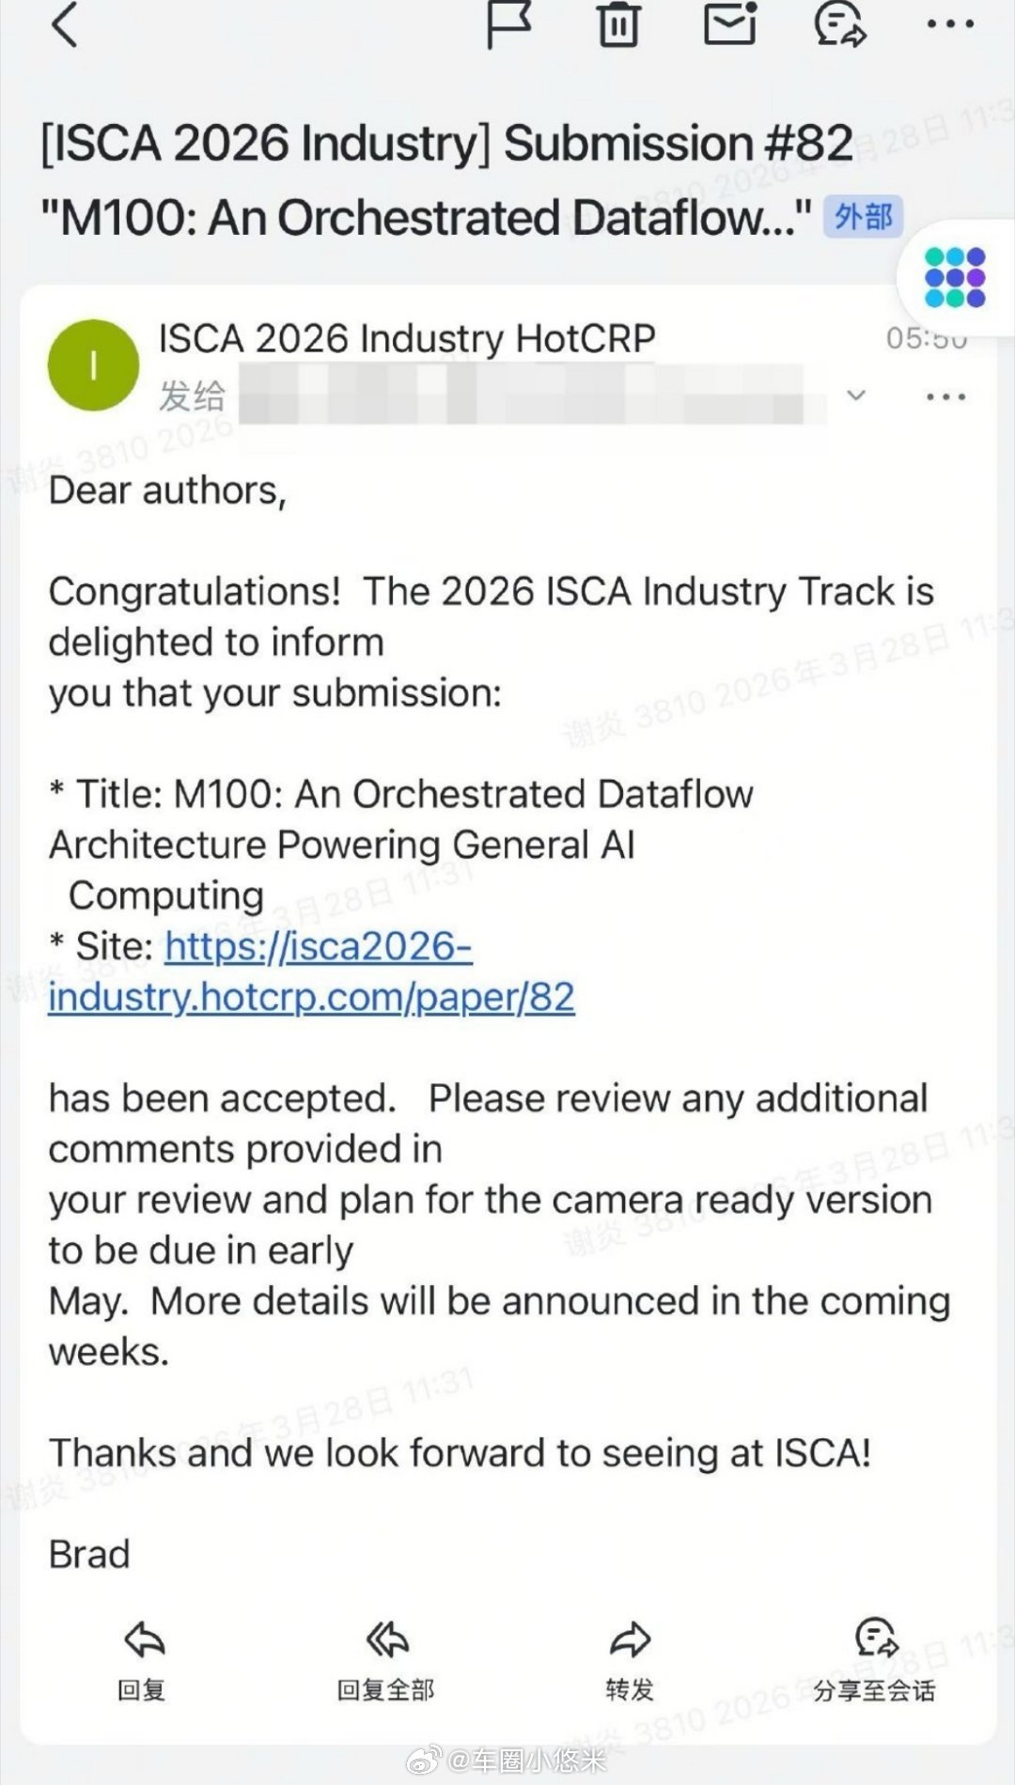Share the email to chat using the icon
The image size is (1015, 1785).
[x=837, y=25]
